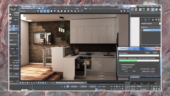Redo the last undone action
The image size is (170, 96).
15,10
